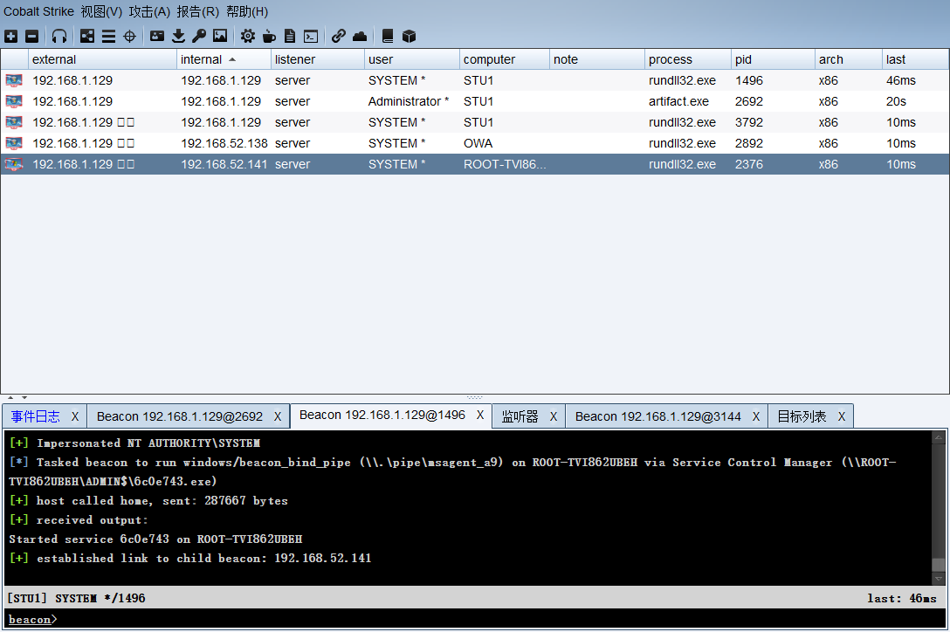Close the 事件日志 tab
950x632 pixels.
[75, 416]
